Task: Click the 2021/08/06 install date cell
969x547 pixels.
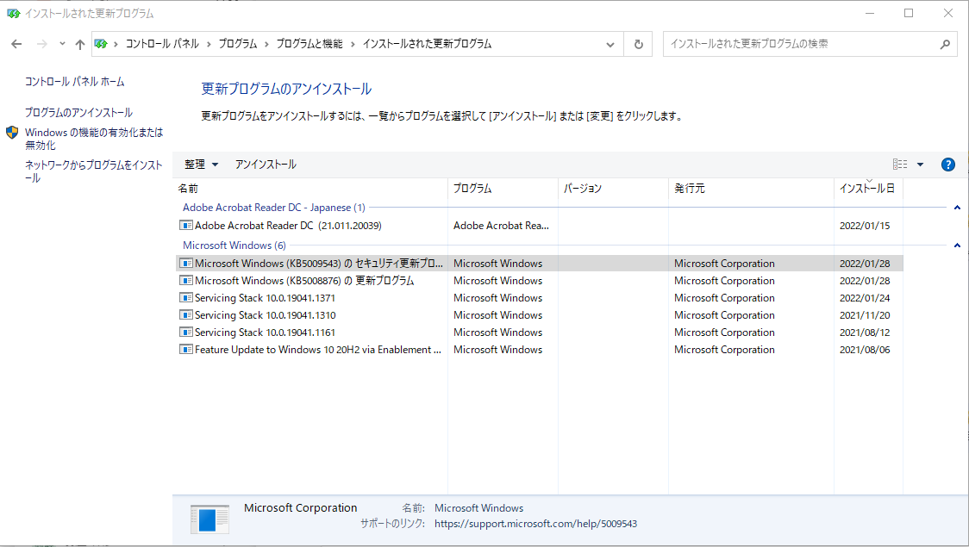Action: click(x=865, y=350)
